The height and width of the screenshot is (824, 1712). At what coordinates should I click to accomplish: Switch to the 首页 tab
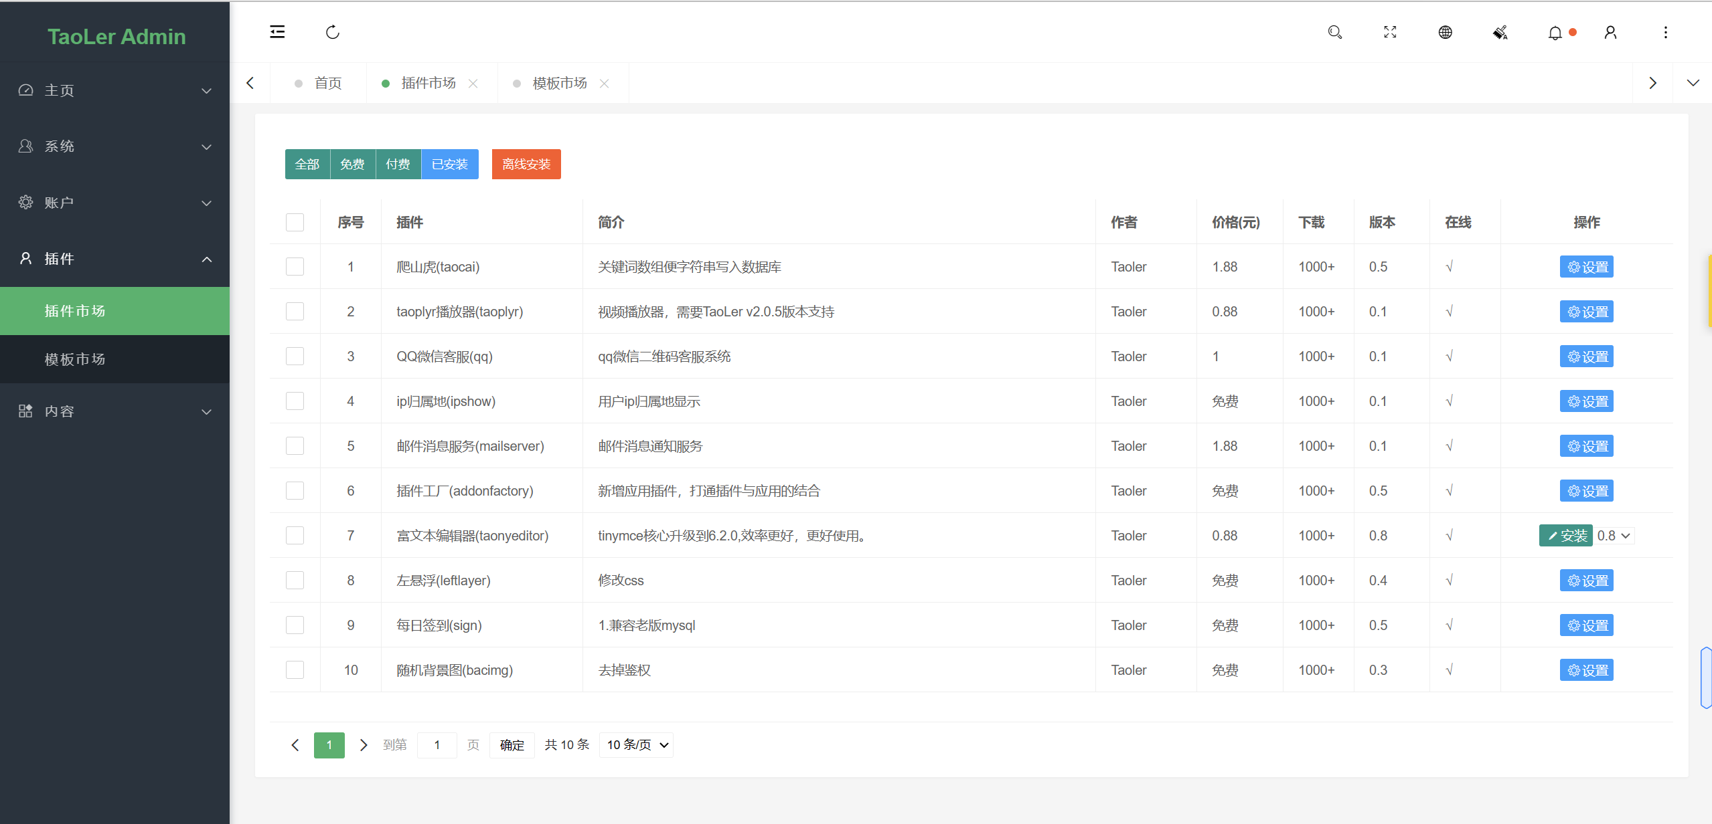point(327,83)
